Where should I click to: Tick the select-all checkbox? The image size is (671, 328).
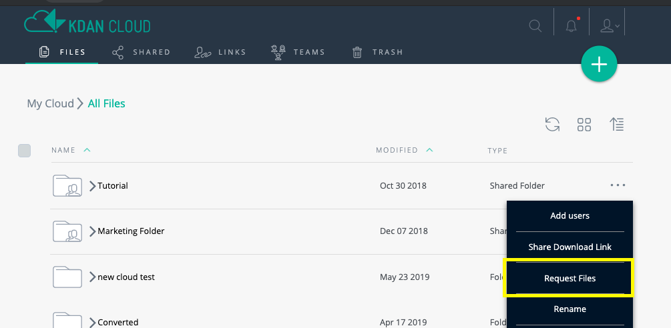coord(25,151)
